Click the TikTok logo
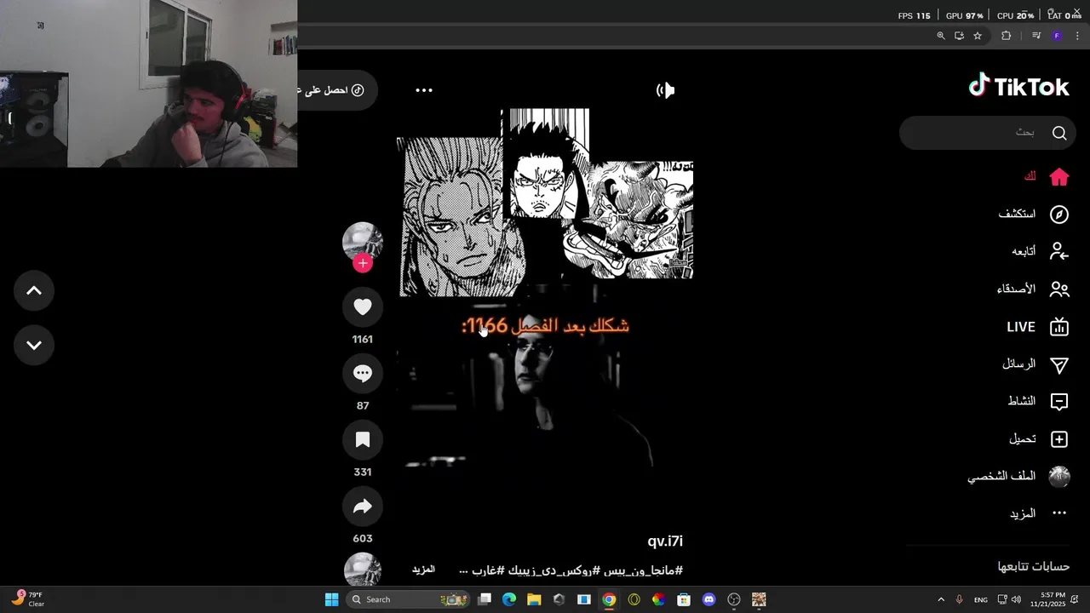Image resolution: width=1090 pixels, height=613 pixels. tap(1018, 86)
